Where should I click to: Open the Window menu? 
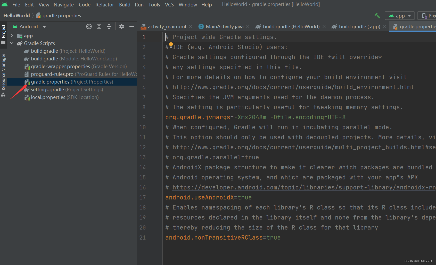[188, 5]
